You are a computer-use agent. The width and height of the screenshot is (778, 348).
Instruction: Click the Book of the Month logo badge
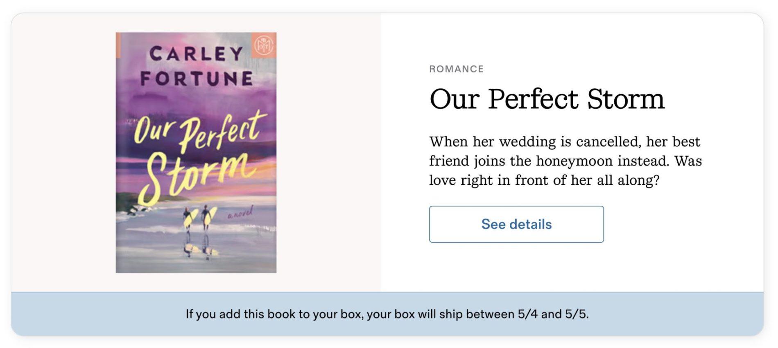coord(263,45)
